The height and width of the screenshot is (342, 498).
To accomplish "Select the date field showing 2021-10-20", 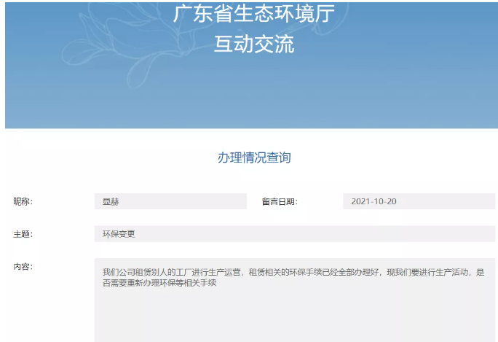I will (x=419, y=201).
